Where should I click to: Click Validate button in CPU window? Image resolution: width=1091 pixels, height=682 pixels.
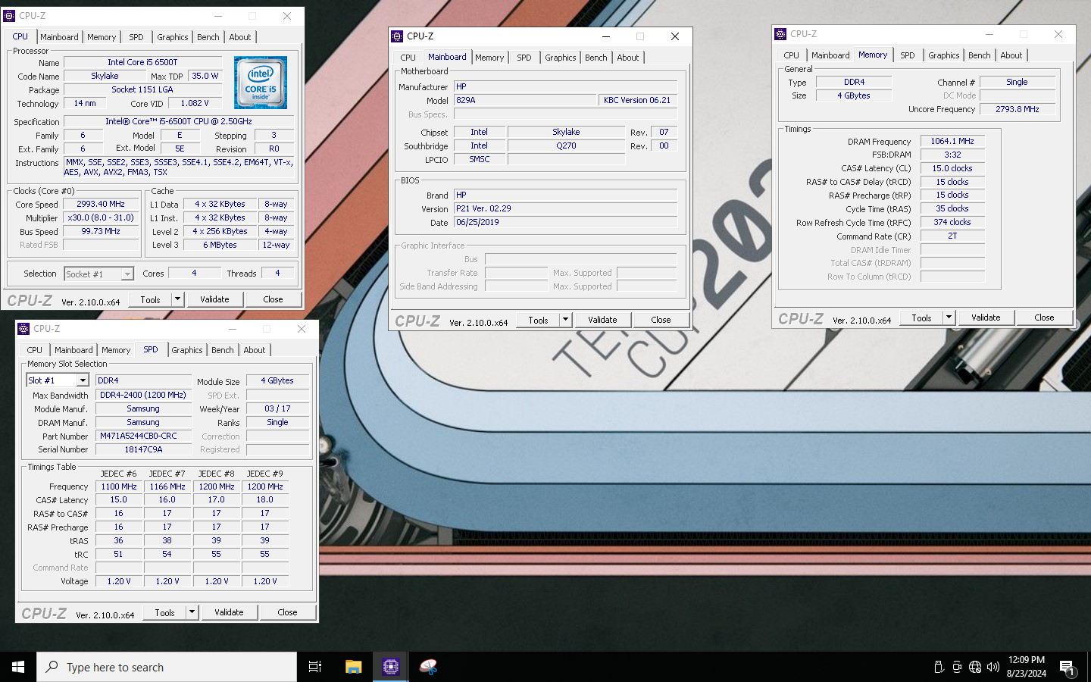point(214,299)
